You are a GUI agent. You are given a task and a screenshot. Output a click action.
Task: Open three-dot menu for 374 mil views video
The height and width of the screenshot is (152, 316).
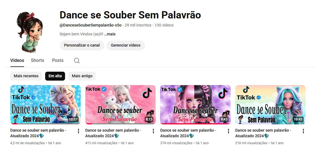coord(228,131)
